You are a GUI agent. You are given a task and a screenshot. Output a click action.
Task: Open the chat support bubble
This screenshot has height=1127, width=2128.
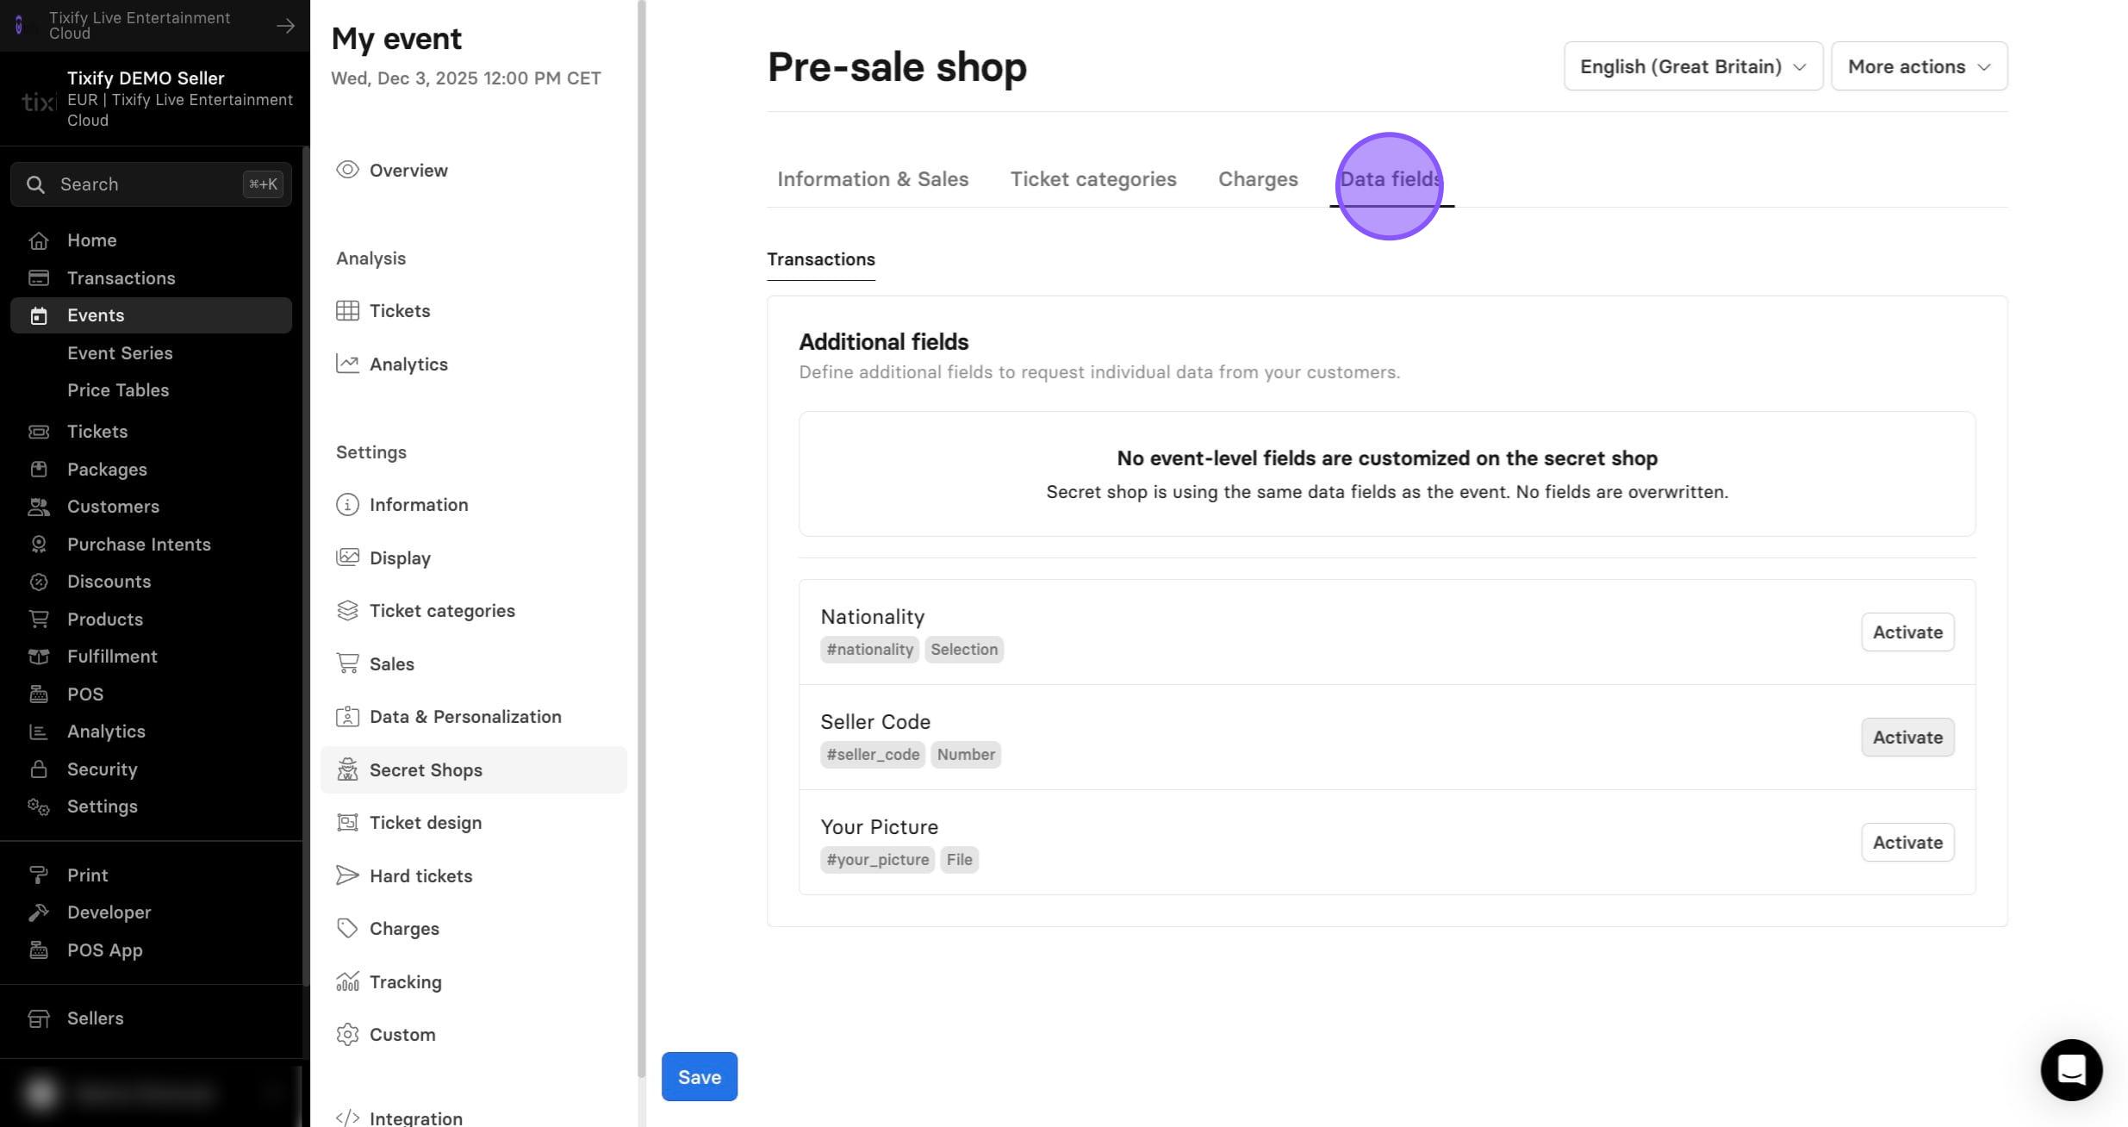click(2071, 1069)
